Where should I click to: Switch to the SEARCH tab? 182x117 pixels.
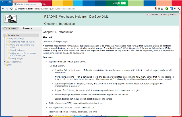click(27, 28)
